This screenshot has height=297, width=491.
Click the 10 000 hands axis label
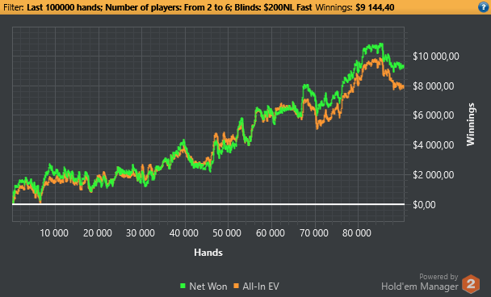pos(54,233)
